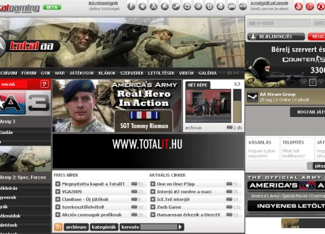
Task: Open news Akciós csomagok profiknak
Action: click(92, 214)
